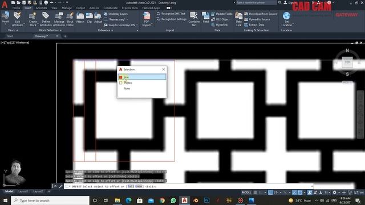Viewport: 365px width, 205px height.
Task: Click the Combine Text tool
Action: 194,19
